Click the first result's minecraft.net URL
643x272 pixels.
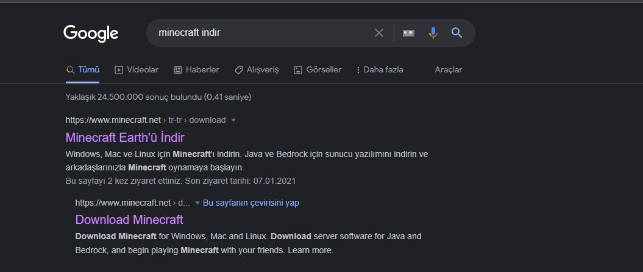tap(113, 120)
